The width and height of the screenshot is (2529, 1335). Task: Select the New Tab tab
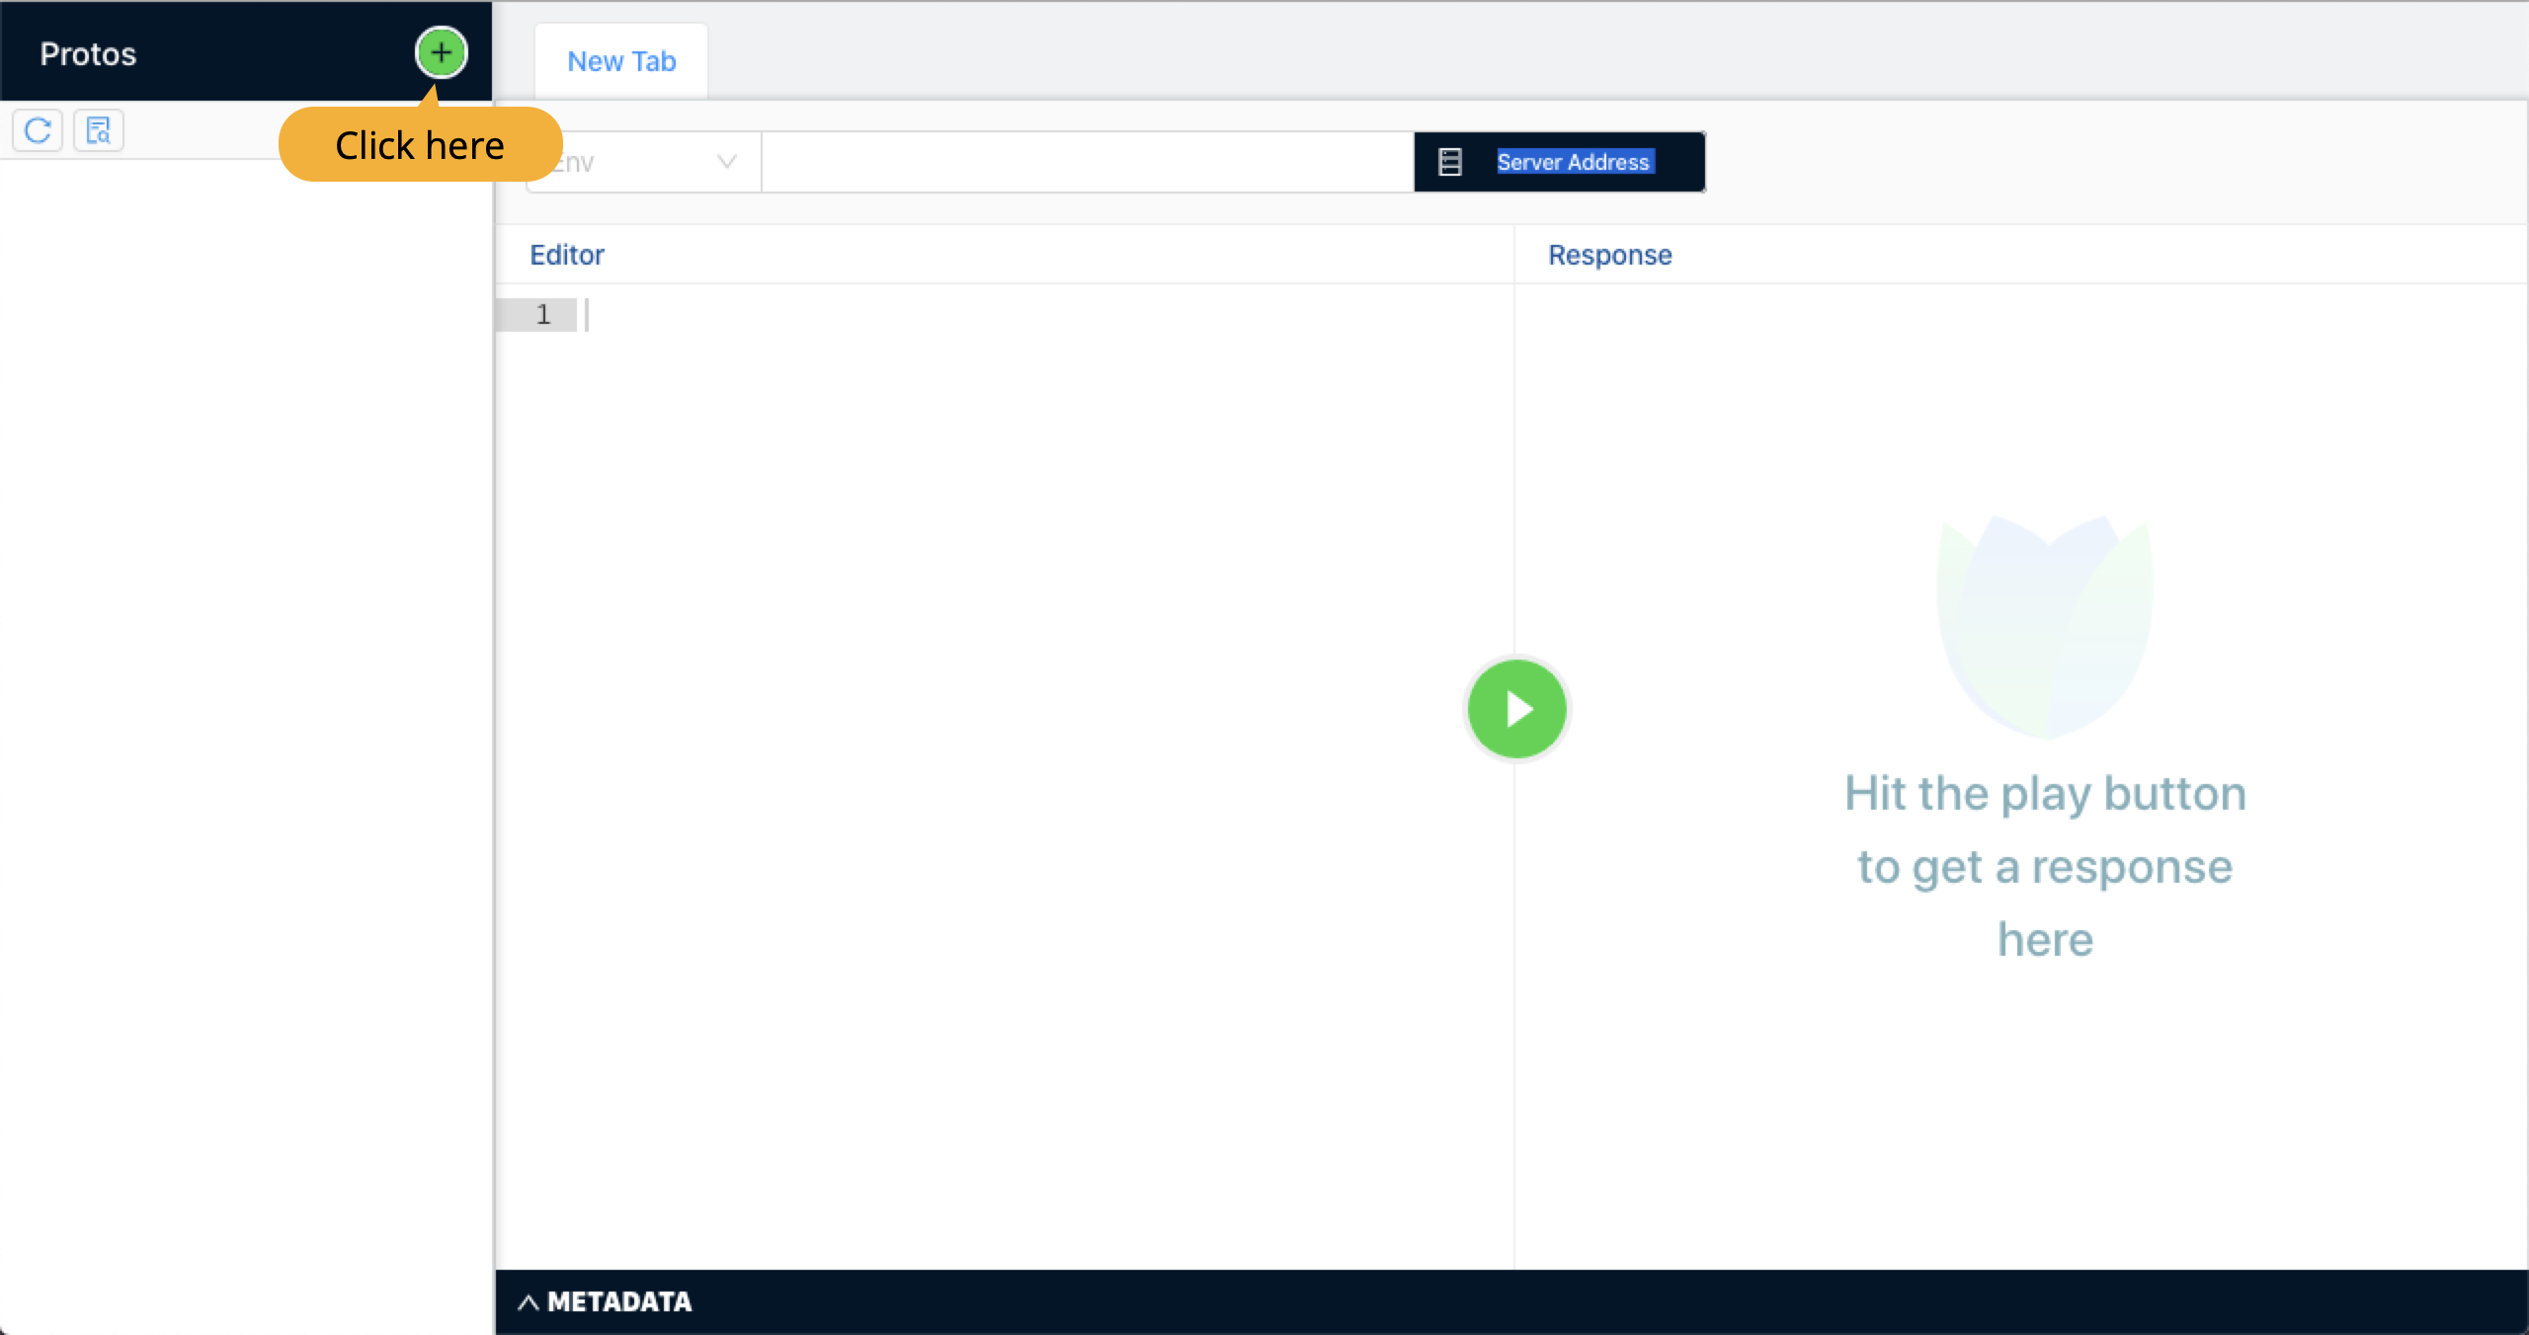click(621, 61)
